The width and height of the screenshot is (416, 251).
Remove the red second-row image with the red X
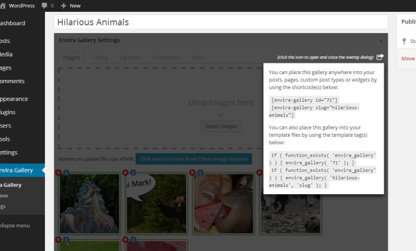point(125,240)
